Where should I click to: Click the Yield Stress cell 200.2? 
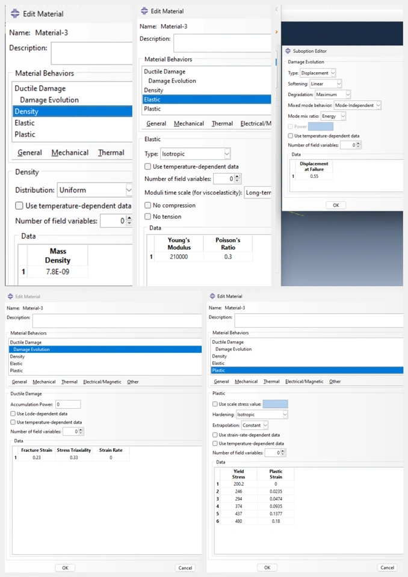pos(238,484)
